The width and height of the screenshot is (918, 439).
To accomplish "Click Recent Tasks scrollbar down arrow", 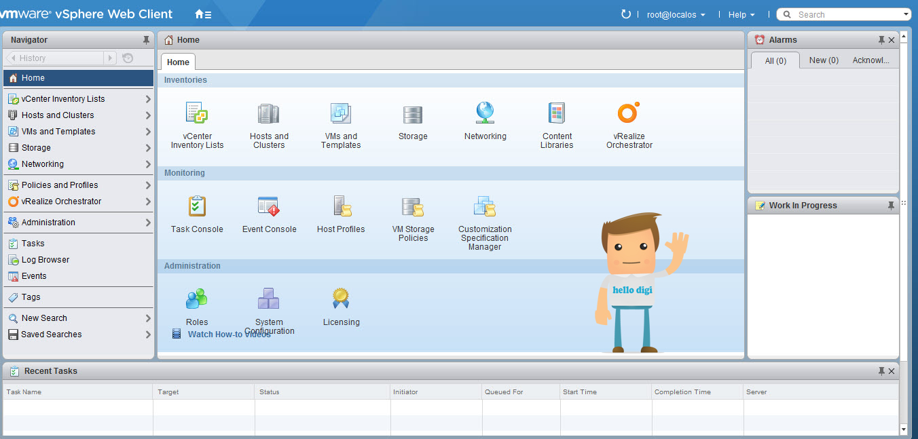I will [903, 430].
